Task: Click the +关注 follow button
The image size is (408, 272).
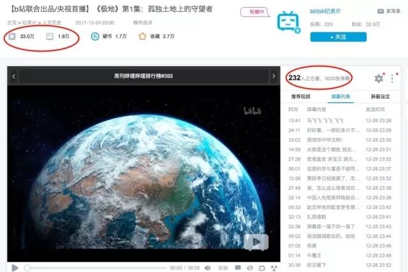Action: (x=339, y=37)
